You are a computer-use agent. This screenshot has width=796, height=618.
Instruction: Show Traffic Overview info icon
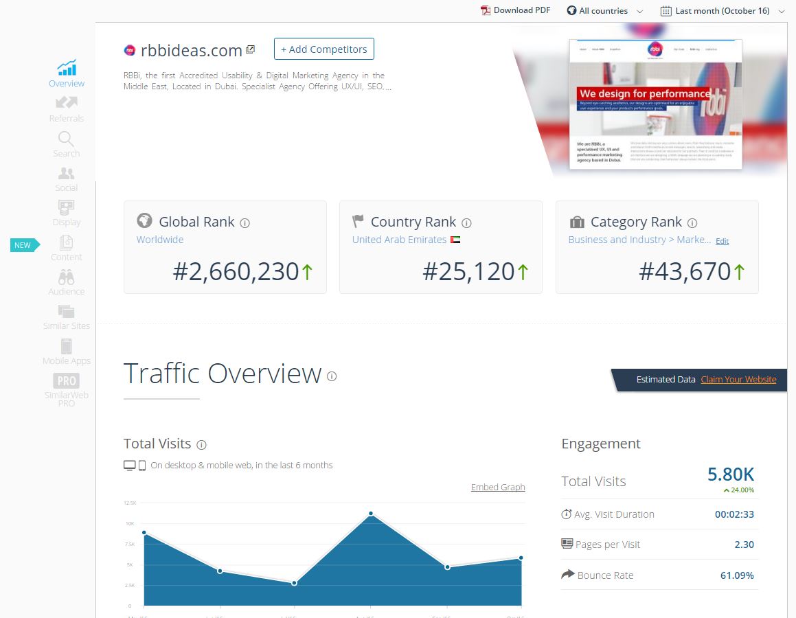(x=332, y=376)
